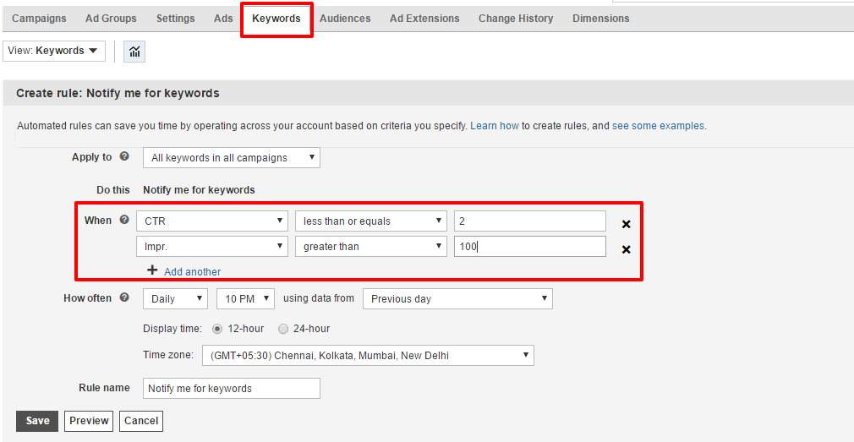Click the Impr. value field containing 100
Image resolution: width=854 pixels, height=442 pixels.
(530, 246)
